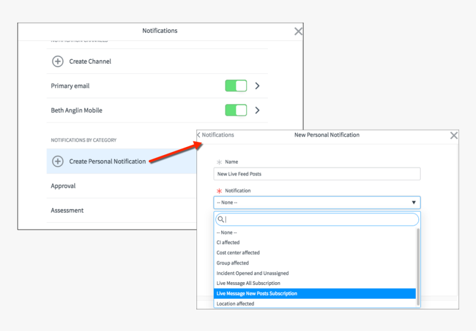Close the New Personal Notification dialog
The image size is (476, 331).
[454, 135]
